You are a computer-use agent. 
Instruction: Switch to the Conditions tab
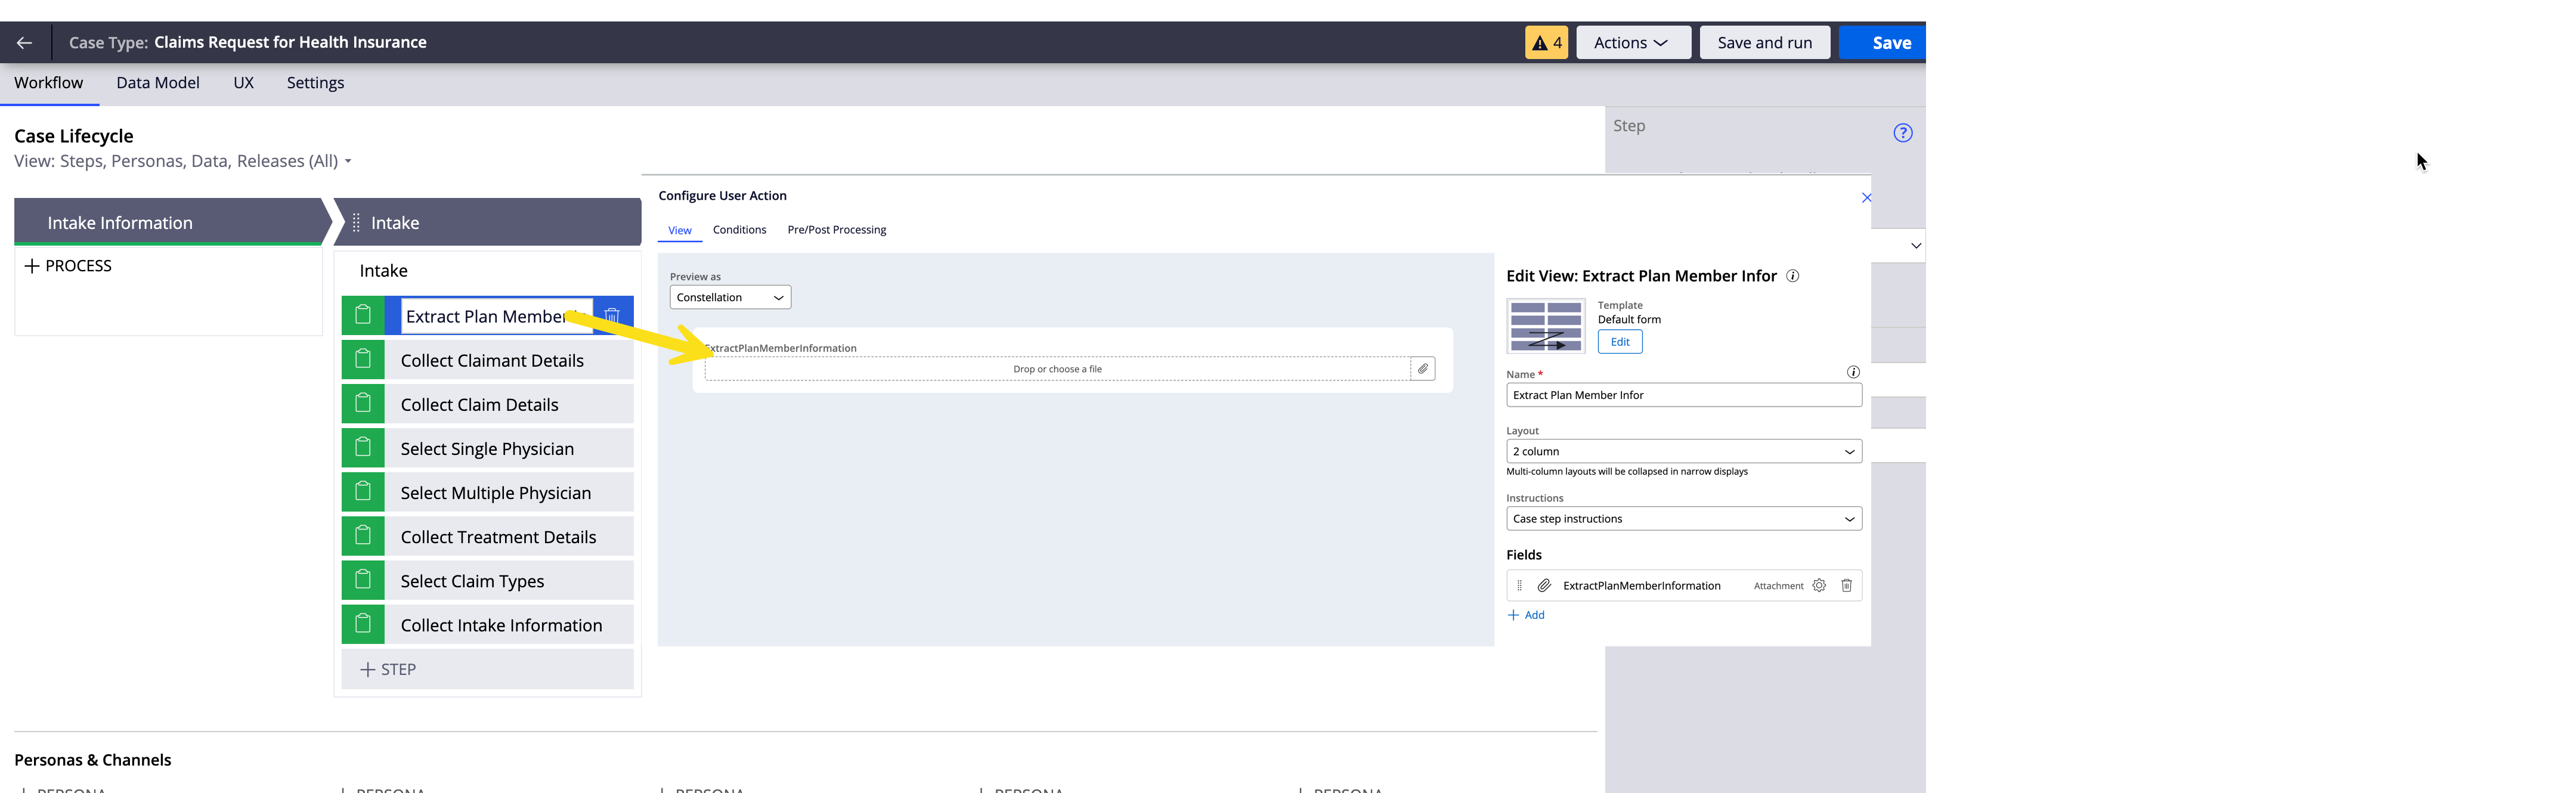pos(739,230)
